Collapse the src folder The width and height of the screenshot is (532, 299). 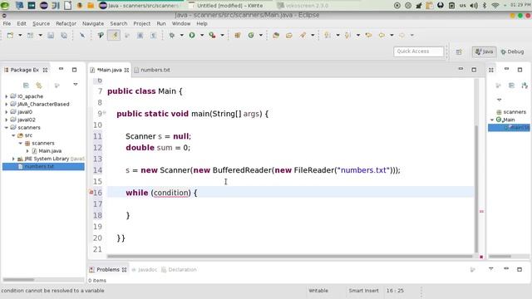pos(13,135)
